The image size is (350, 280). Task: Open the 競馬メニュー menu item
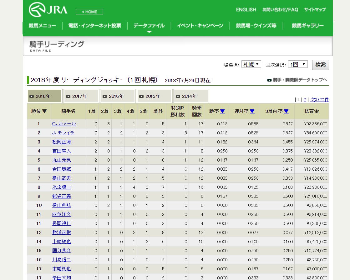pyautogui.click(x=43, y=26)
